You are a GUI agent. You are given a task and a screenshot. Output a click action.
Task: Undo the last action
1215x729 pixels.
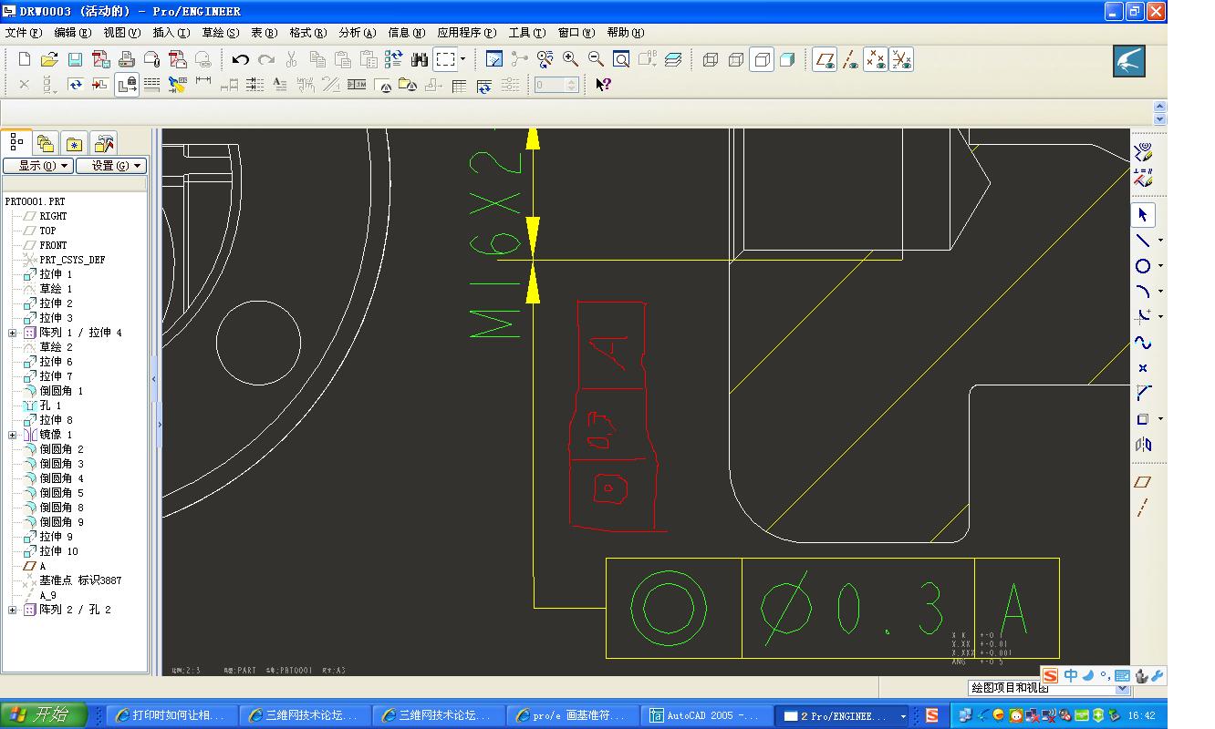pos(240,60)
